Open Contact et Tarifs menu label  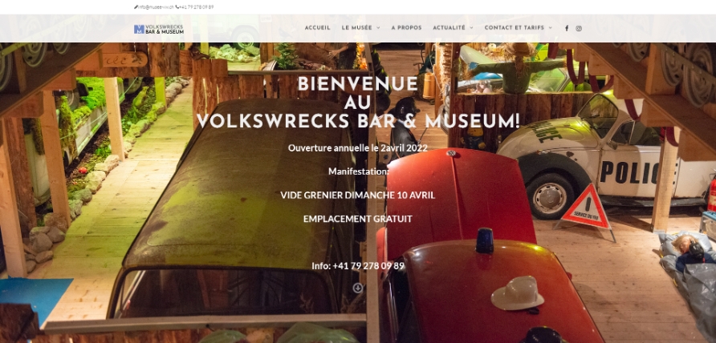click(515, 28)
